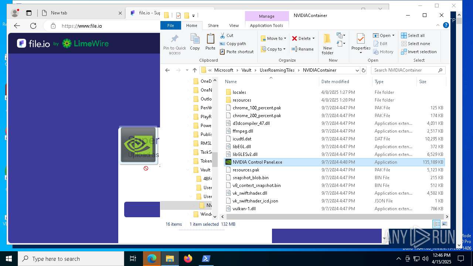Click Rename in Organize group
Viewport: 473px width, 266px height.
(303, 49)
